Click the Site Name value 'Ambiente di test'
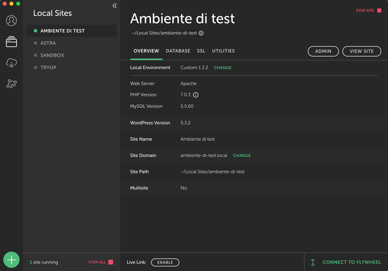 [x=198, y=139]
